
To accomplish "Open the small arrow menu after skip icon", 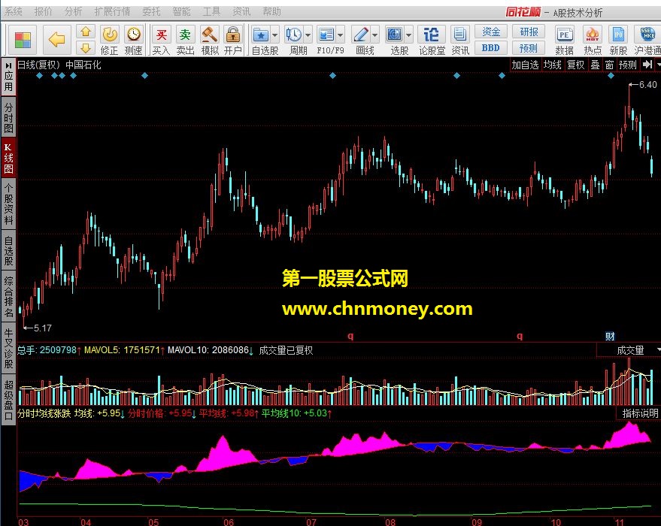I will point(658,65).
